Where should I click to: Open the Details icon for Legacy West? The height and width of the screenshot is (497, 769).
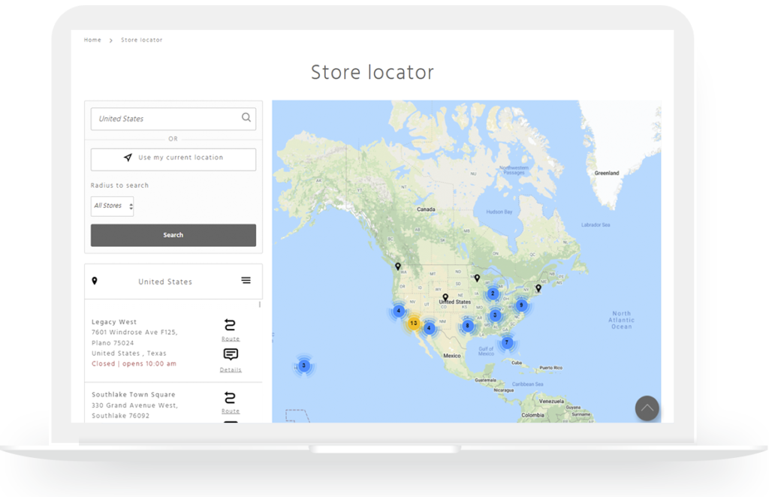(x=231, y=355)
